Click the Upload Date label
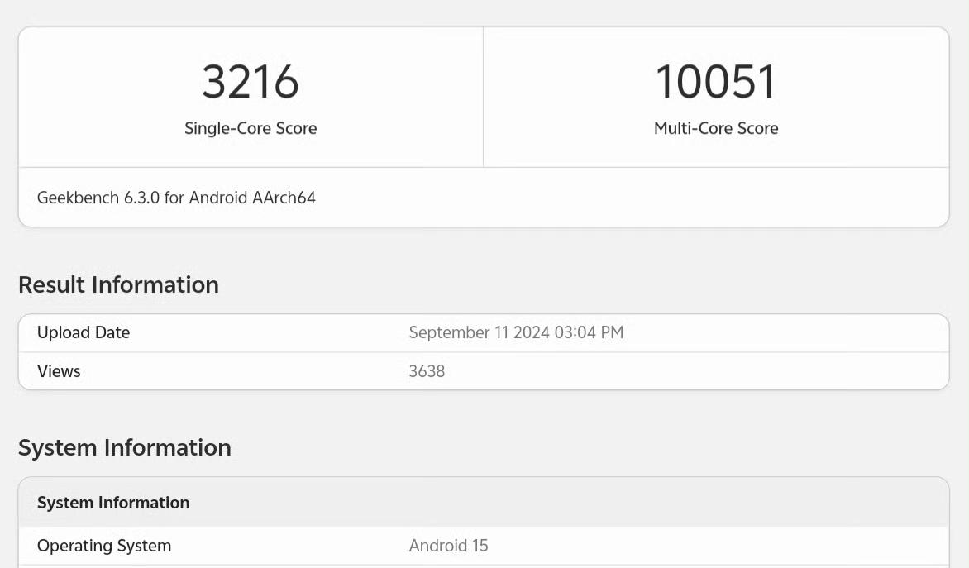 coord(84,332)
